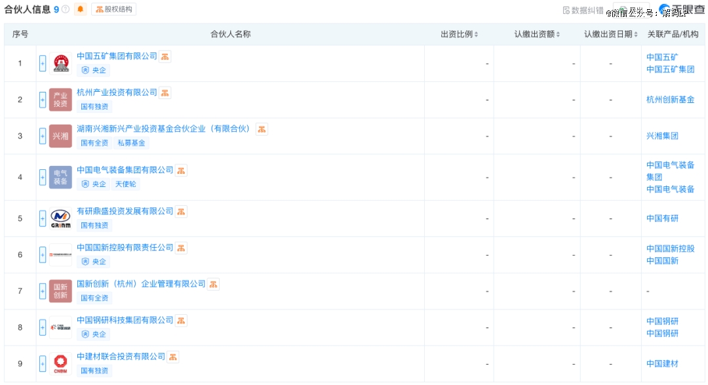Open related institution 中国国新

662,261
